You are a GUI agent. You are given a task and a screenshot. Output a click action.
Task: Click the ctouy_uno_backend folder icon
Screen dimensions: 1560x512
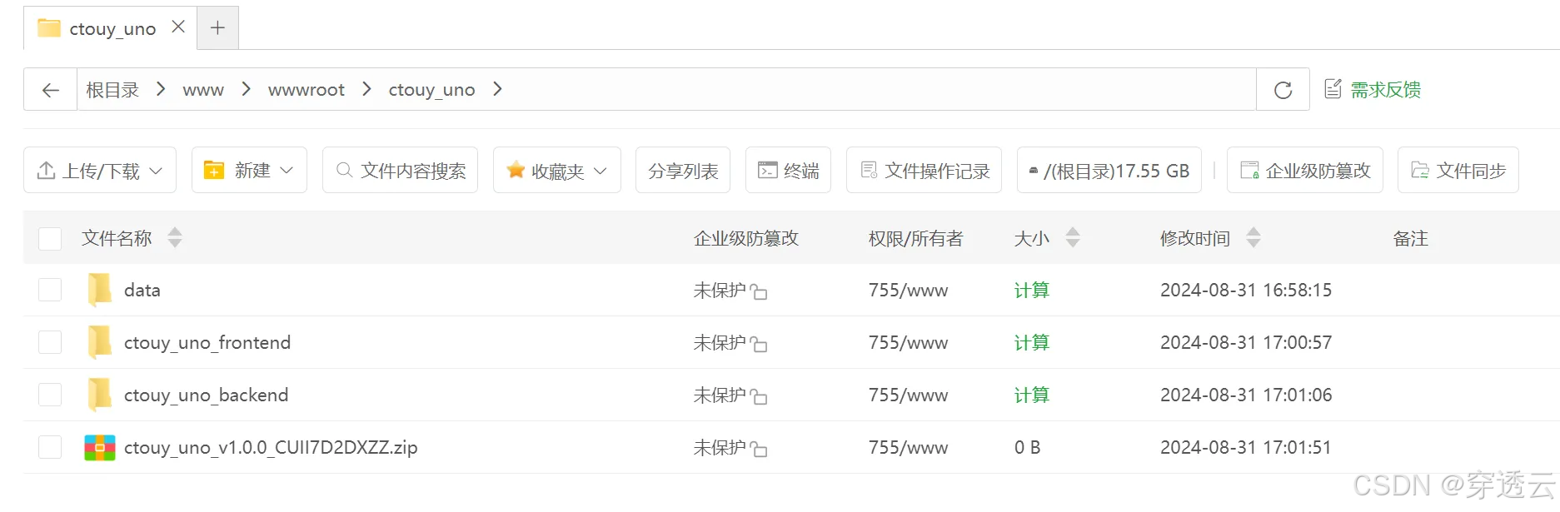100,395
